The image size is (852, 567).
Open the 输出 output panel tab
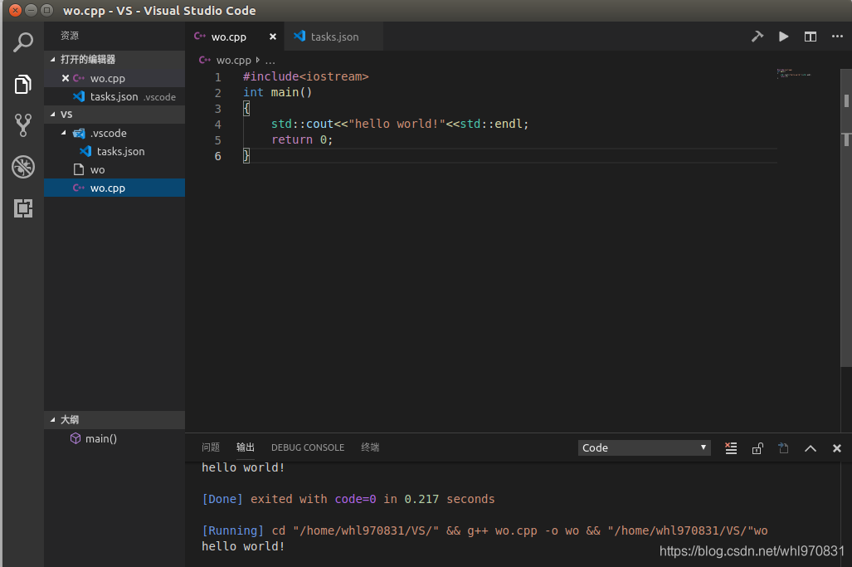[246, 447]
